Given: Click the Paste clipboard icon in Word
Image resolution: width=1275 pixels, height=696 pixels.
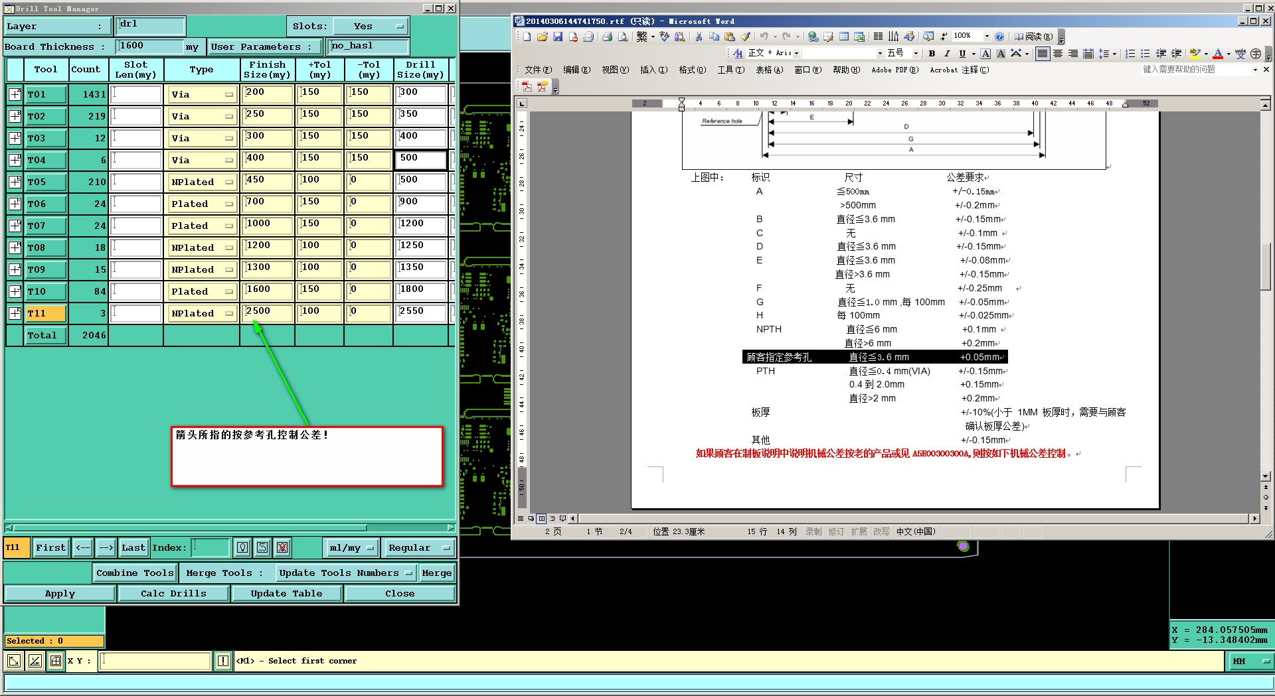Looking at the screenshot, I should pyautogui.click(x=730, y=36).
